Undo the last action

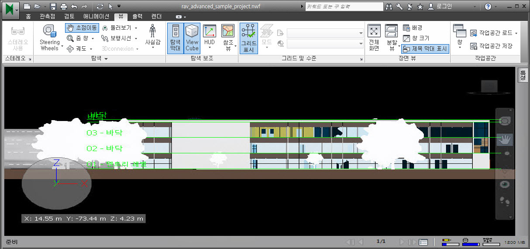[74, 7]
